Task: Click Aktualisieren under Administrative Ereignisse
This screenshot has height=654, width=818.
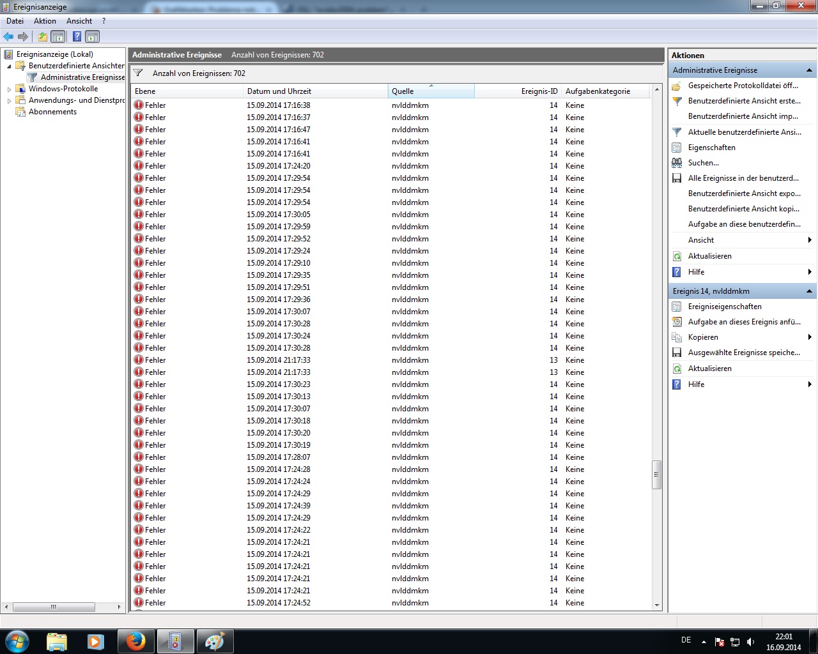Action: click(709, 256)
